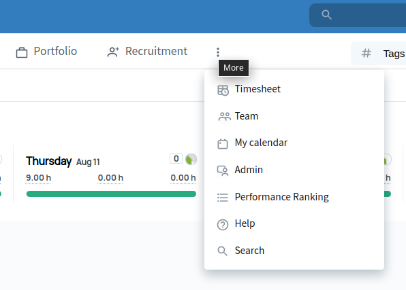Click the 9.00 h value on Thursday
This screenshot has height=290, width=406.
(x=38, y=178)
